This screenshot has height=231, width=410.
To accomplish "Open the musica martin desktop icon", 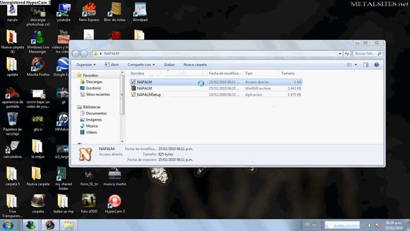I will point(115,178).
